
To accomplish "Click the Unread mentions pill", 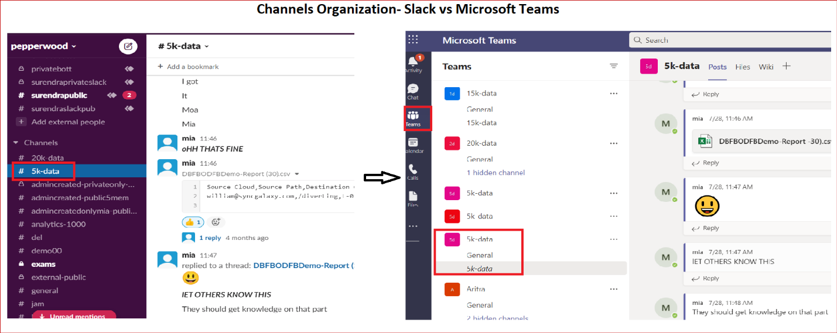I will click(x=74, y=316).
